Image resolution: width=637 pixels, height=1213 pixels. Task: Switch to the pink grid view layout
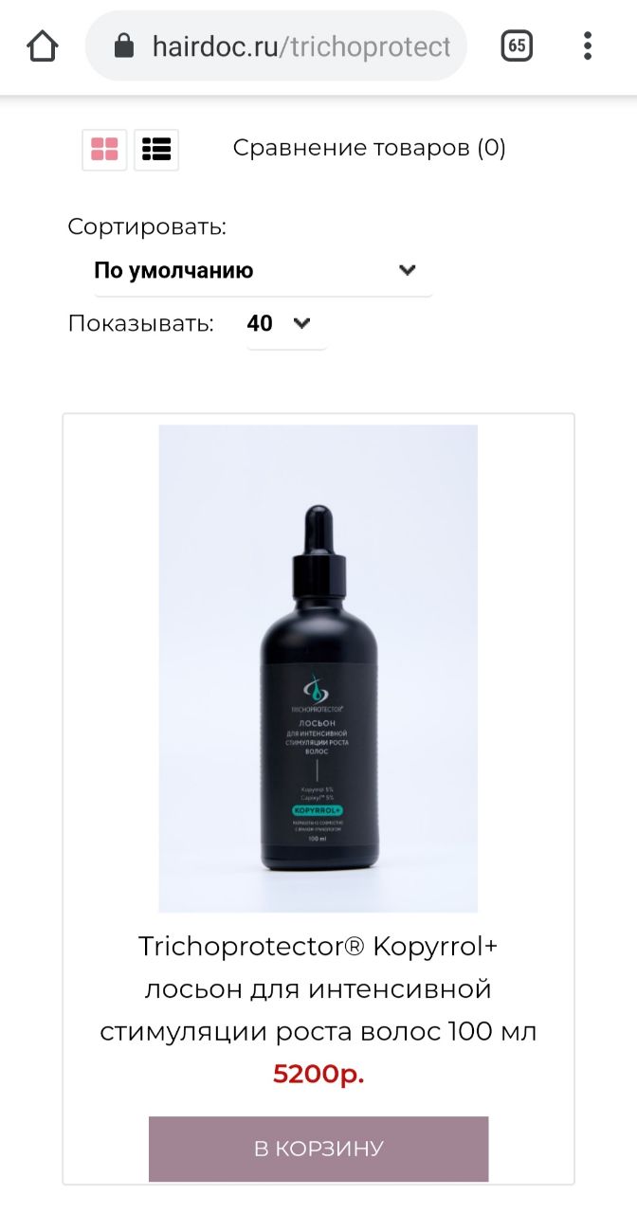pyautogui.click(x=104, y=149)
